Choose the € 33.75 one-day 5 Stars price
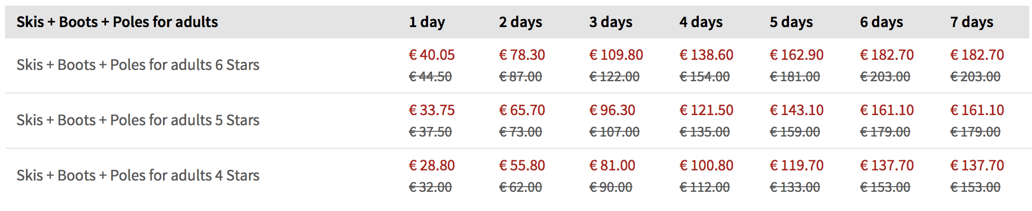The width and height of the screenshot is (1032, 211). [x=432, y=110]
